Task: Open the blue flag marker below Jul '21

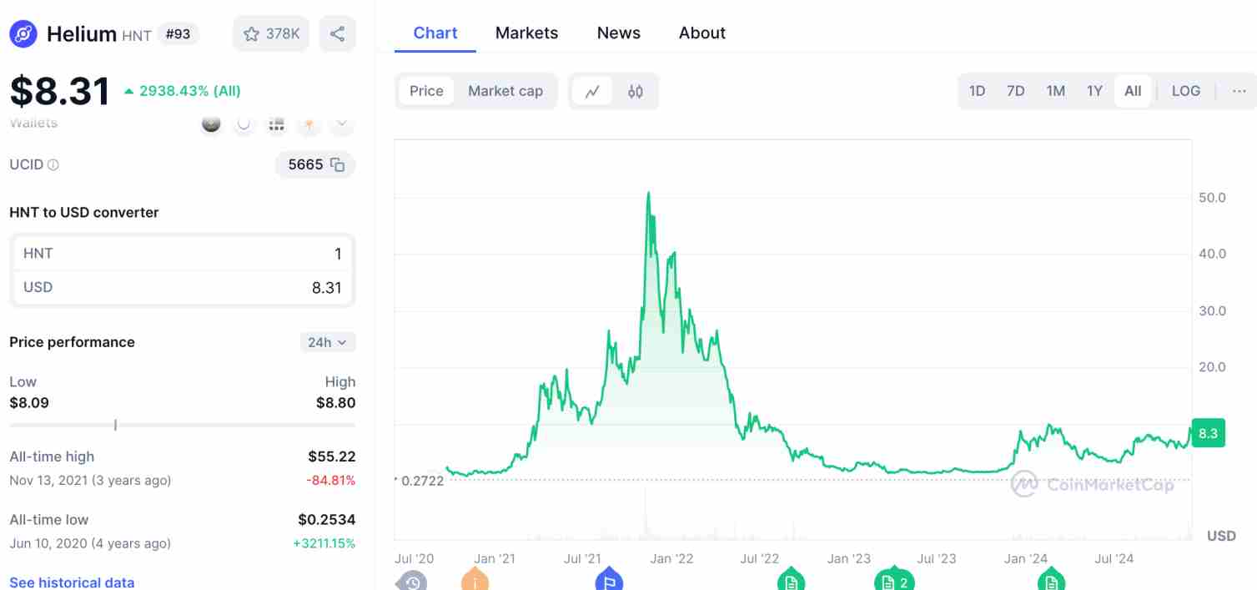Action: [x=609, y=581]
